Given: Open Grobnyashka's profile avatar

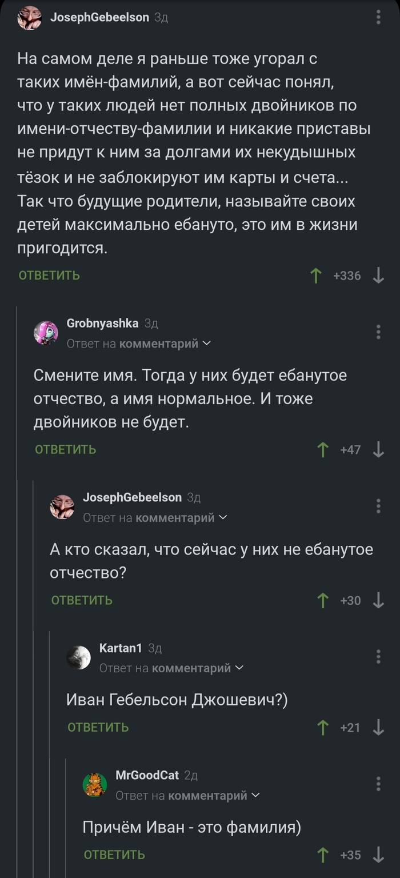Looking at the screenshot, I should click(46, 332).
